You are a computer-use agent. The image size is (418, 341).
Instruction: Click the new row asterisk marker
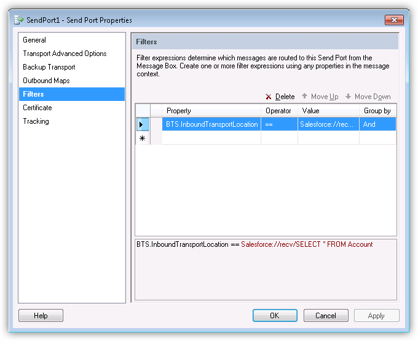pyautogui.click(x=142, y=138)
